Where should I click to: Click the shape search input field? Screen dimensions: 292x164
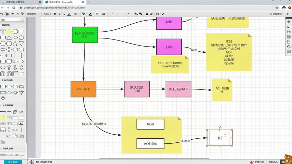click(12, 20)
